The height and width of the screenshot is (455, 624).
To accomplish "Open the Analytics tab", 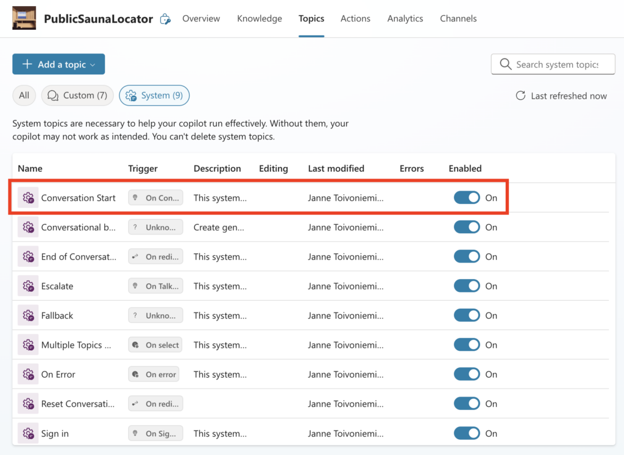I will tap(405, 19).
